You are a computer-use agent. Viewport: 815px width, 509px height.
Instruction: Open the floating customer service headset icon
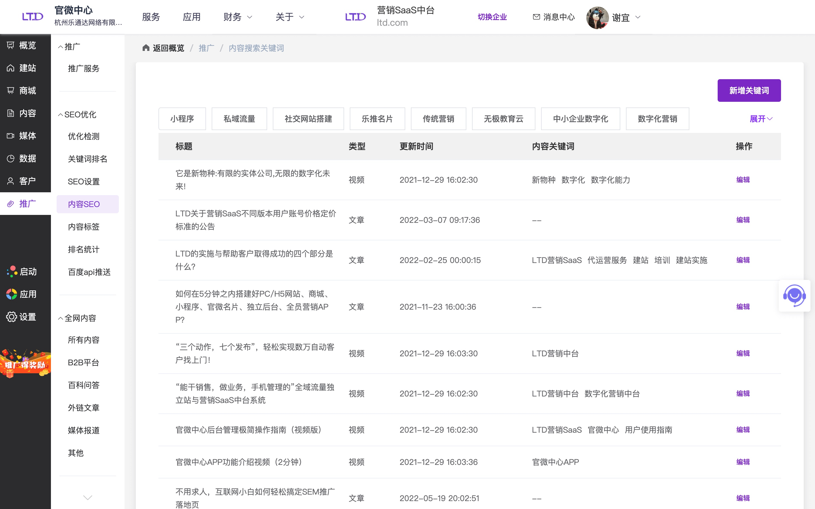click(x=794, y=296)
